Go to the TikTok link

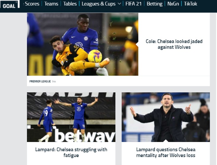coord(190,4)
